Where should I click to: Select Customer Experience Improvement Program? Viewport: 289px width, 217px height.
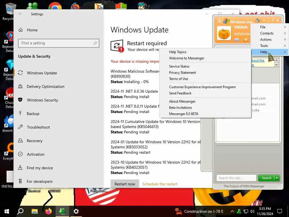205,87
